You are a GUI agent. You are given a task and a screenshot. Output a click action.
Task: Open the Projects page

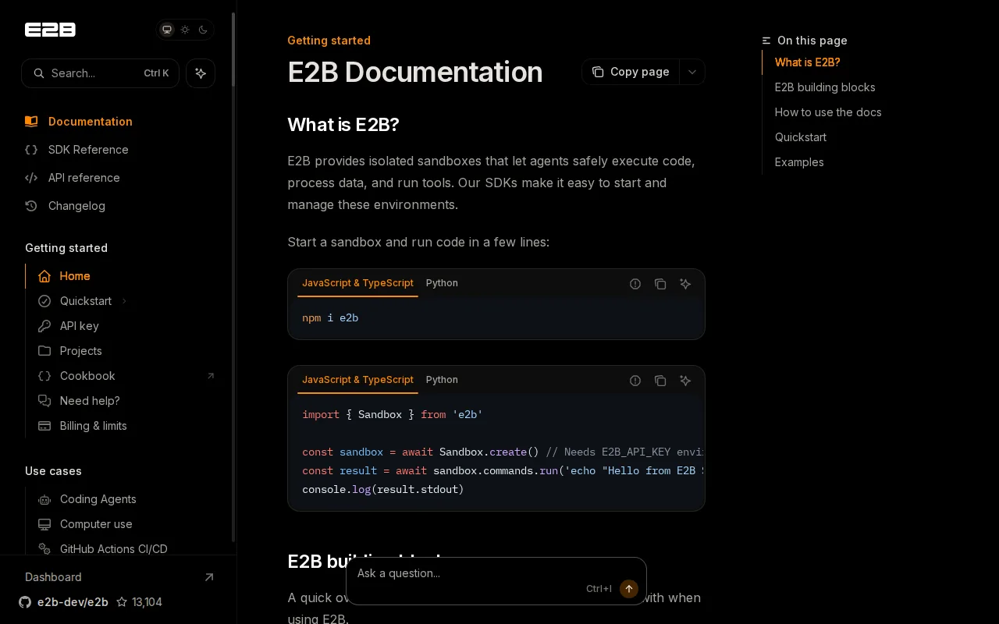point(81,351)
